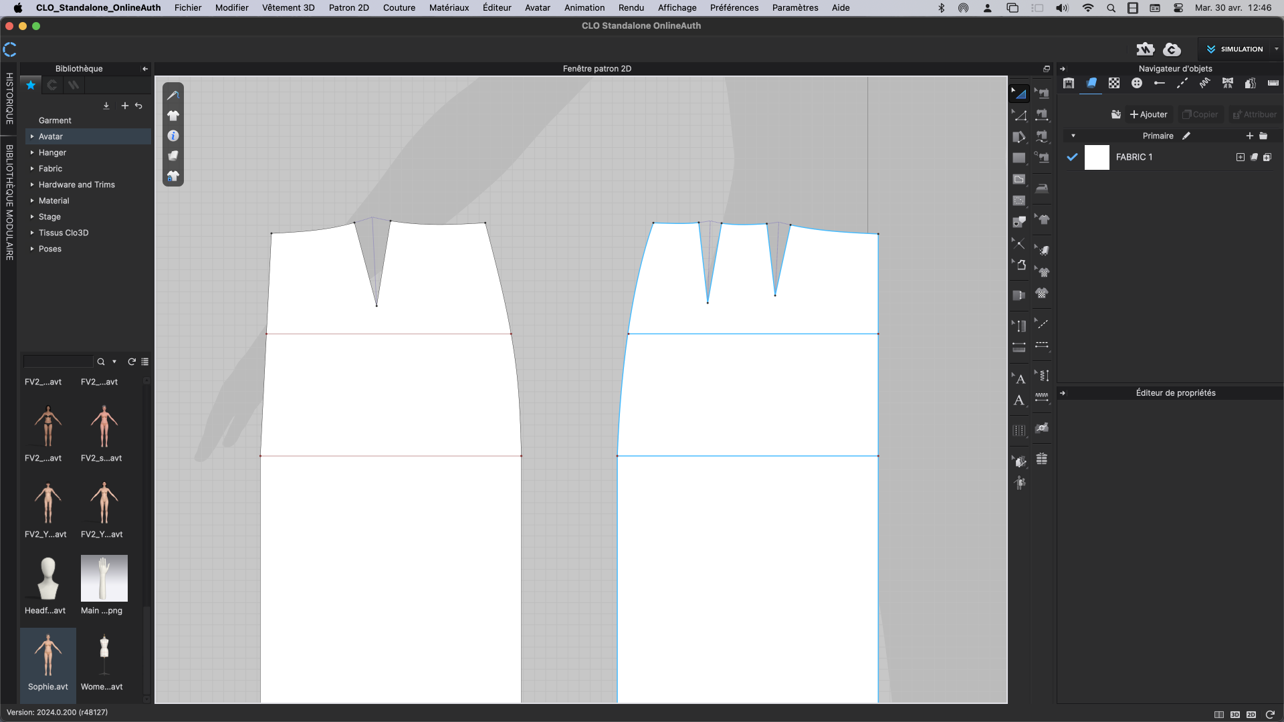
Task: Click the Edit Sewing machine tool
Action: click(1042, 94)
